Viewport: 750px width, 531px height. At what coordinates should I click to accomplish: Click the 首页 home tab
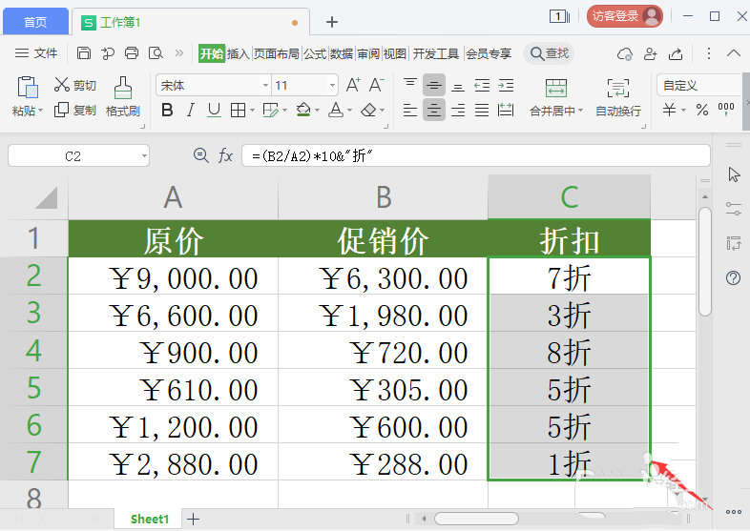pyautogui.click(x=36, y=22)
